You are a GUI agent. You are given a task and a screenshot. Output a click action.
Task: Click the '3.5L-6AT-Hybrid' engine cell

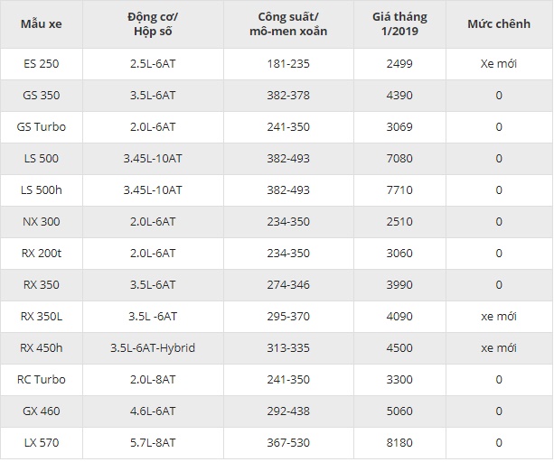pos(152,348)
